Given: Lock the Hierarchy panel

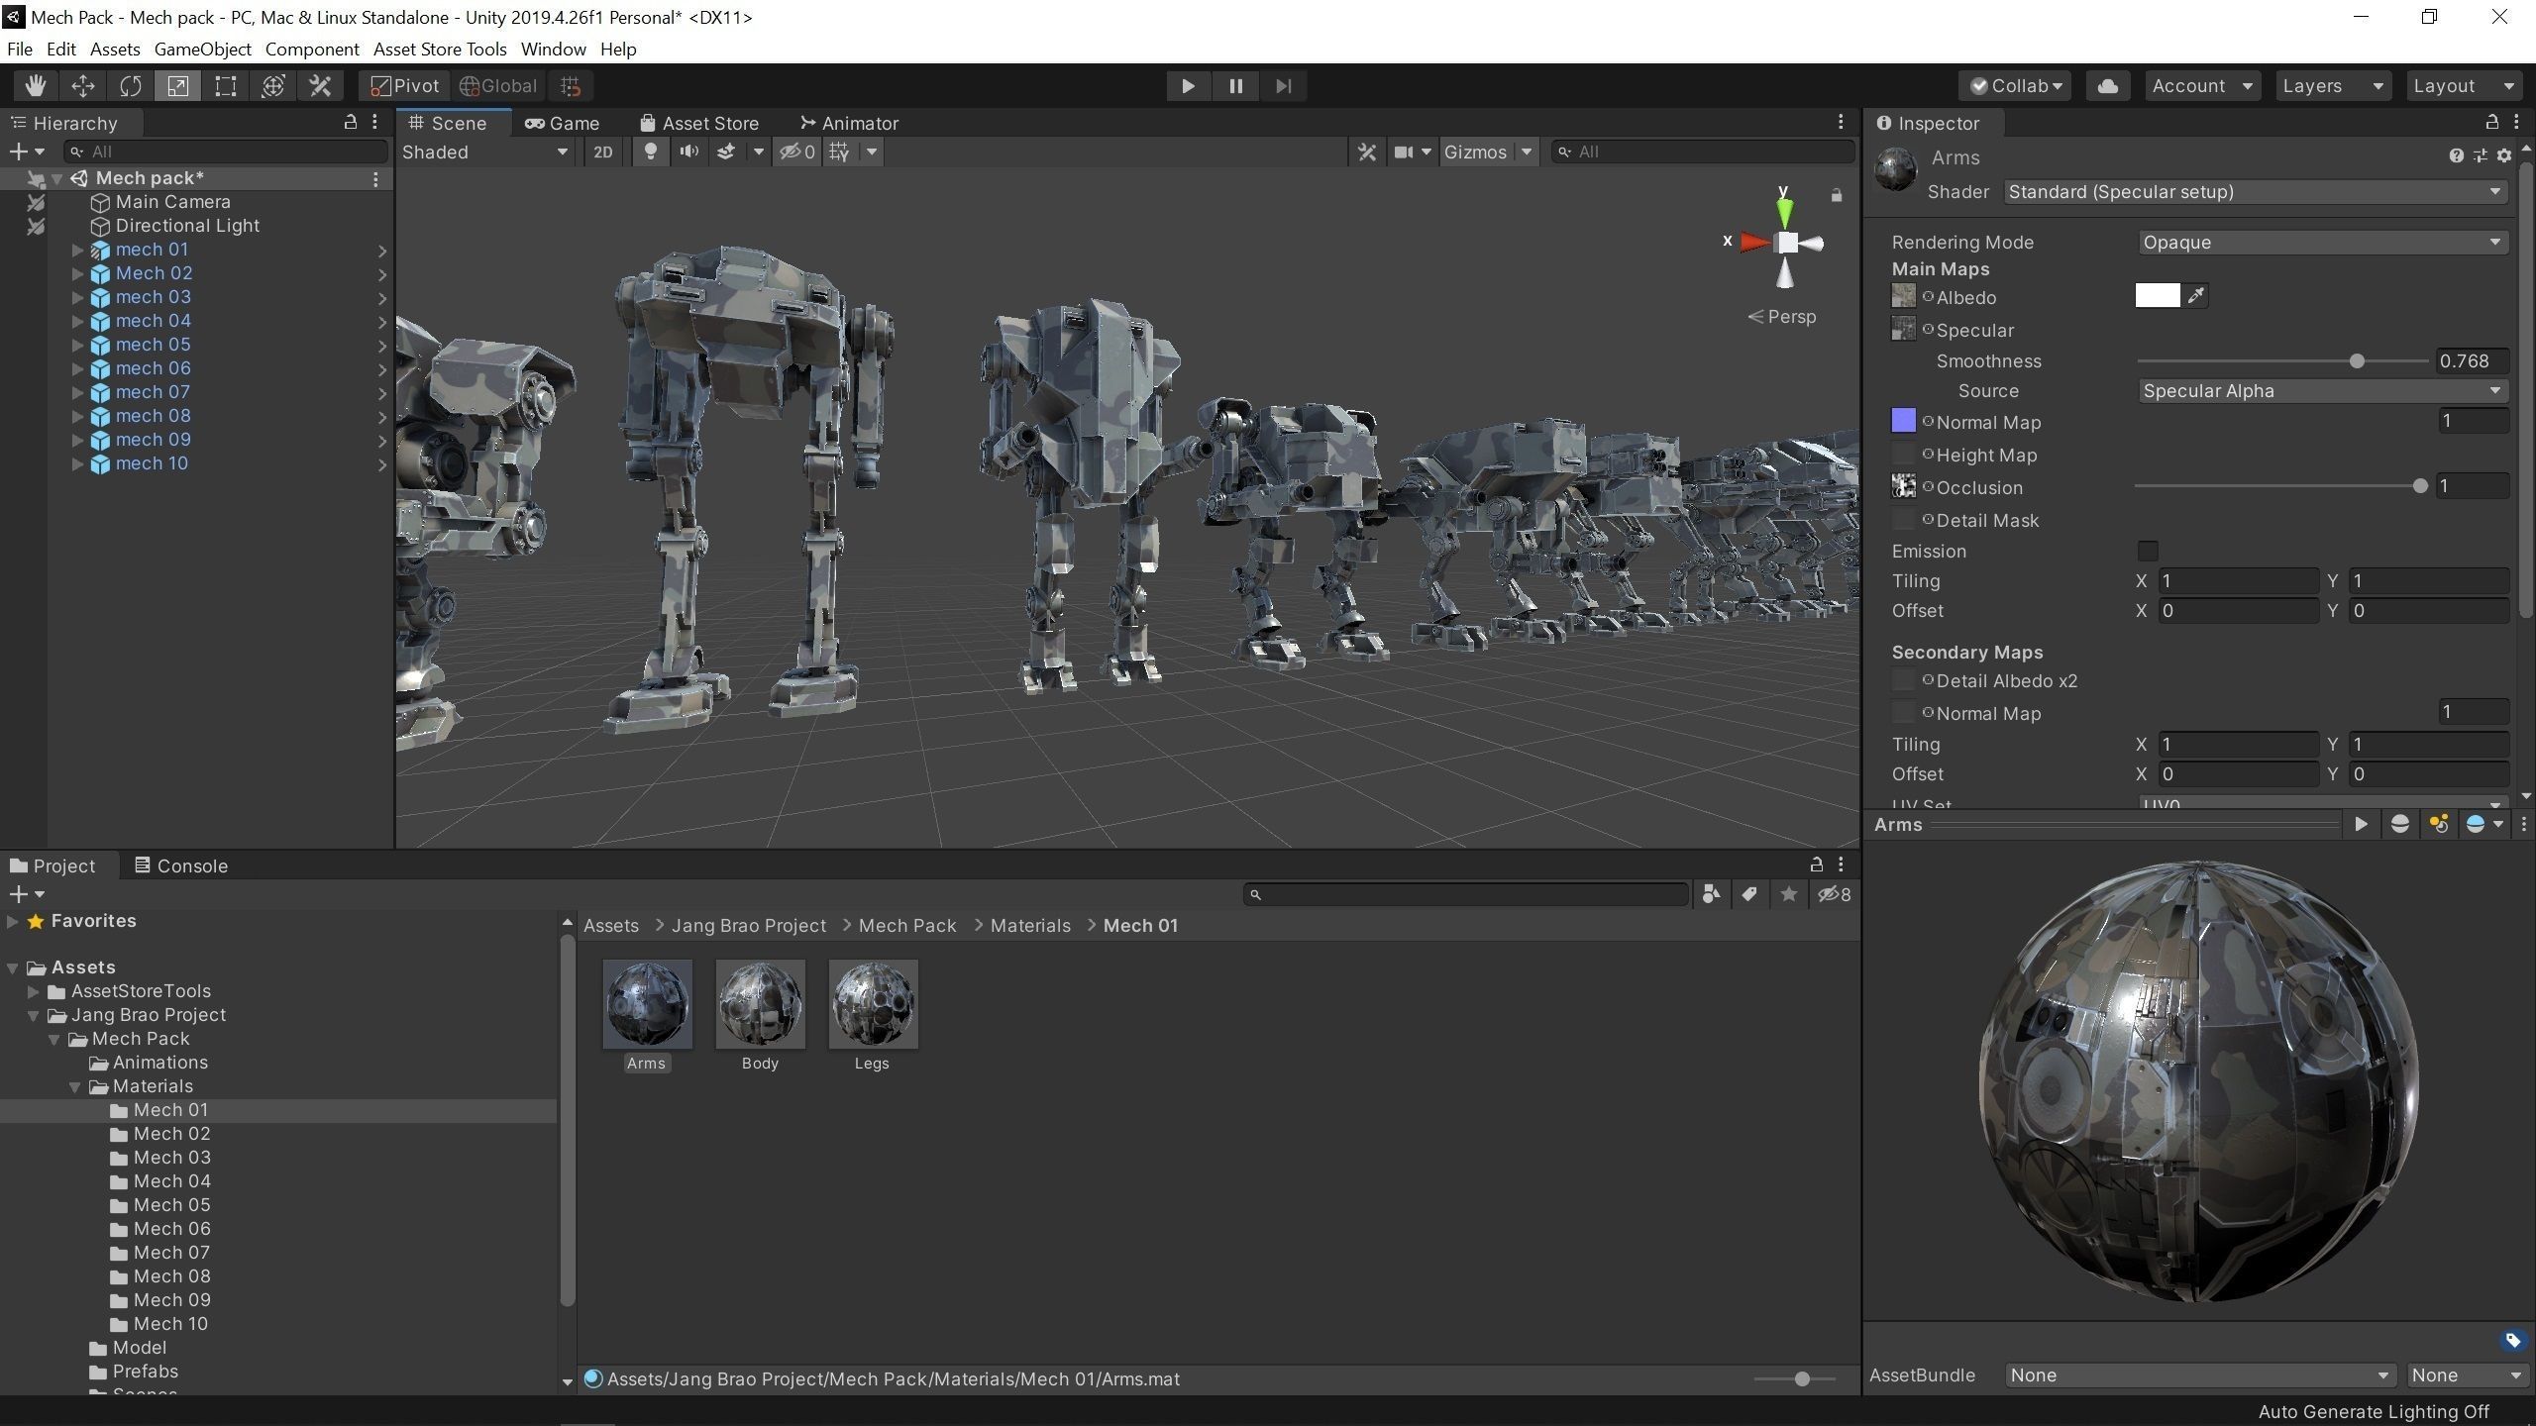Looking at the screenshot, I should click(350, 122).
